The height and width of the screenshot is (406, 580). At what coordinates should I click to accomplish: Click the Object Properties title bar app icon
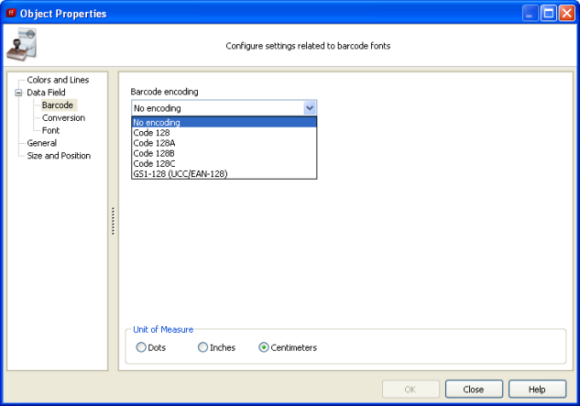click(x=11, y=13)
